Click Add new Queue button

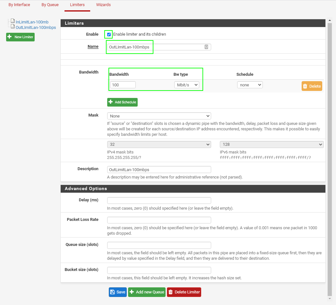(147, 292)
